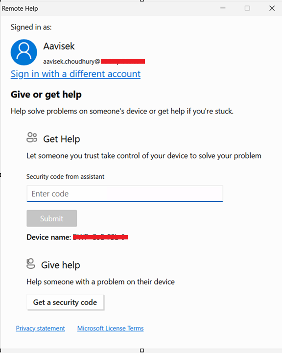
Task: Click the blue user avatar icon
Action: pyautogui.click(x=24, y=52)
